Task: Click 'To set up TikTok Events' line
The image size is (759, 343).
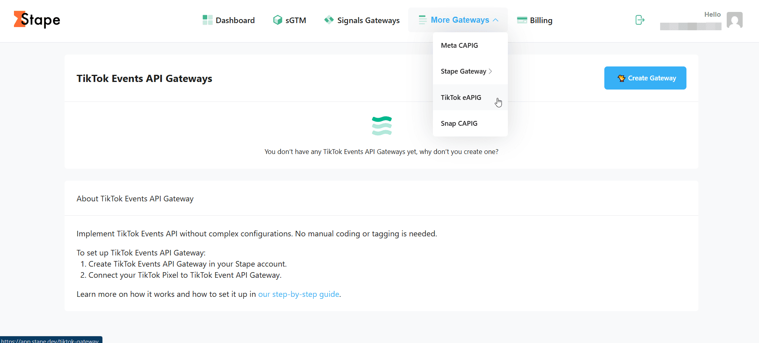Action: pos(141,253)
